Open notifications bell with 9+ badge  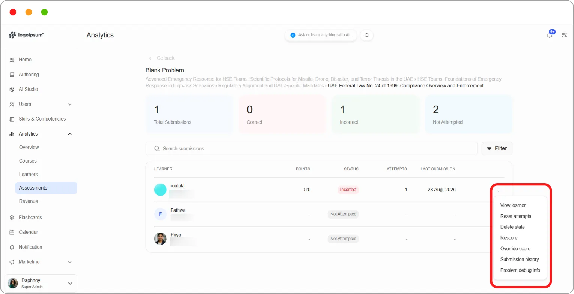coord(550,34)
